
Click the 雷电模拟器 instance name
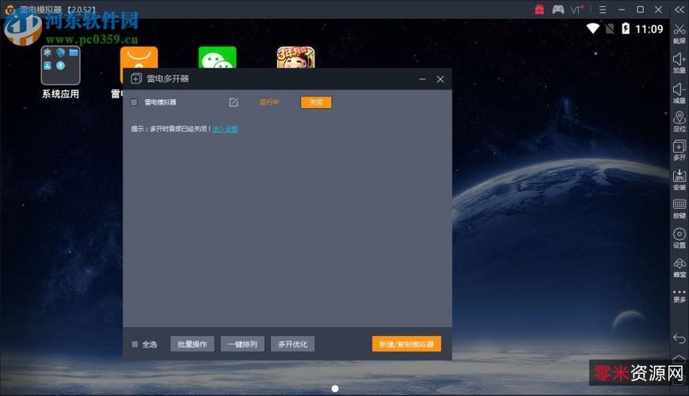[x=161, y=102]
